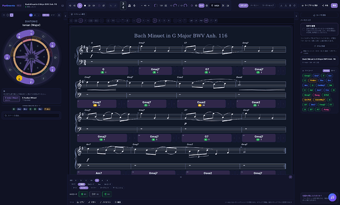The width and height of the screenshot is (340, 205).
Task: Open the Bach Minuet song card in right panel
Action: pyautogui.click(x=319, y=61)
